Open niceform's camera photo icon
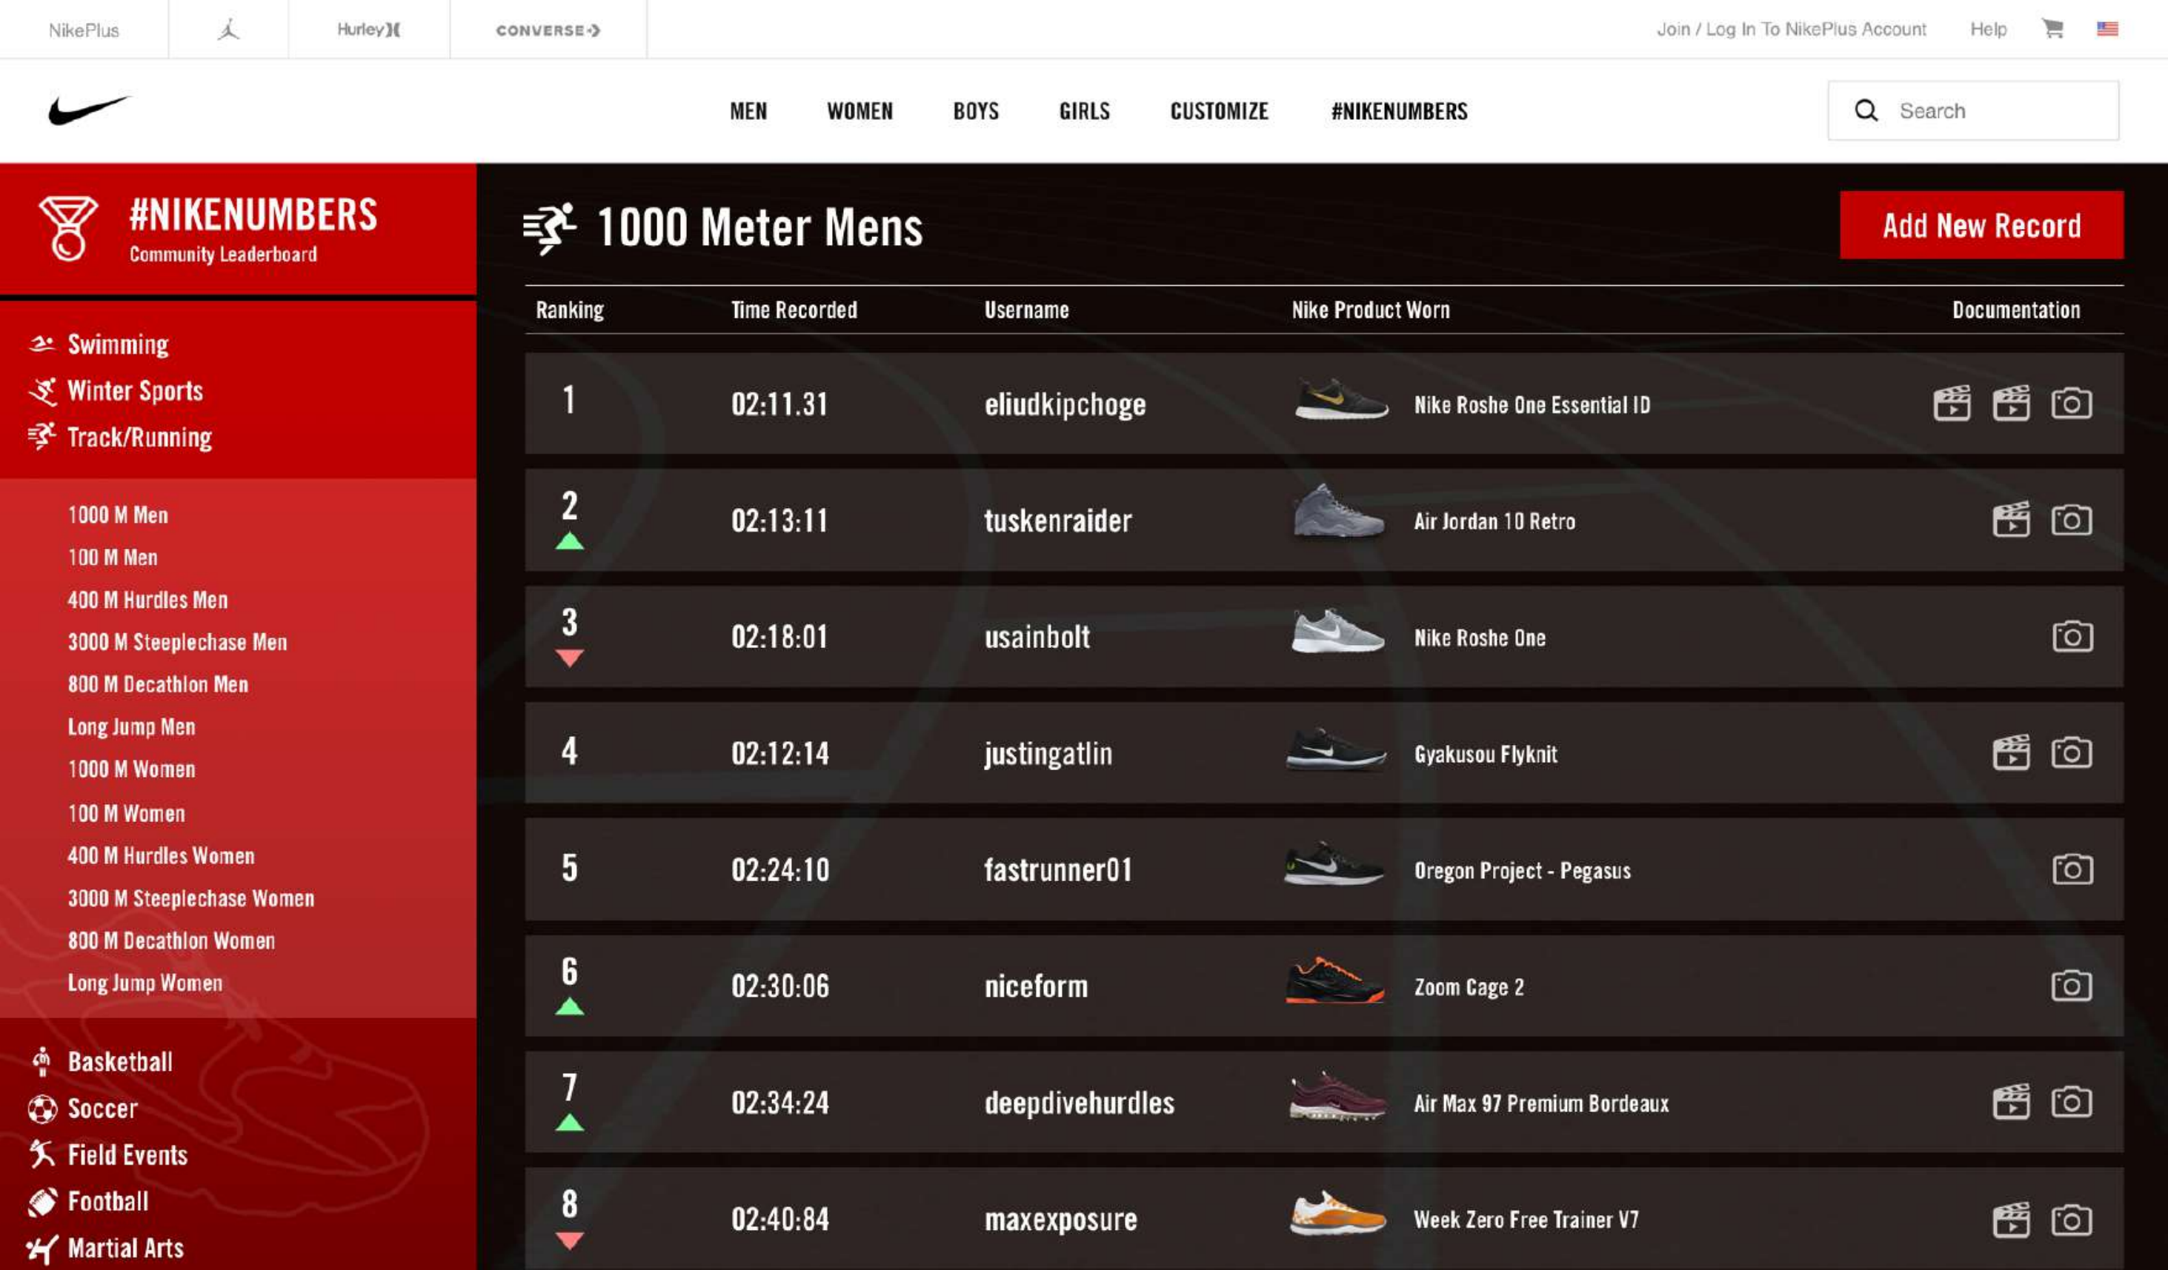2168x1270 pixels. click(2072, 986)
